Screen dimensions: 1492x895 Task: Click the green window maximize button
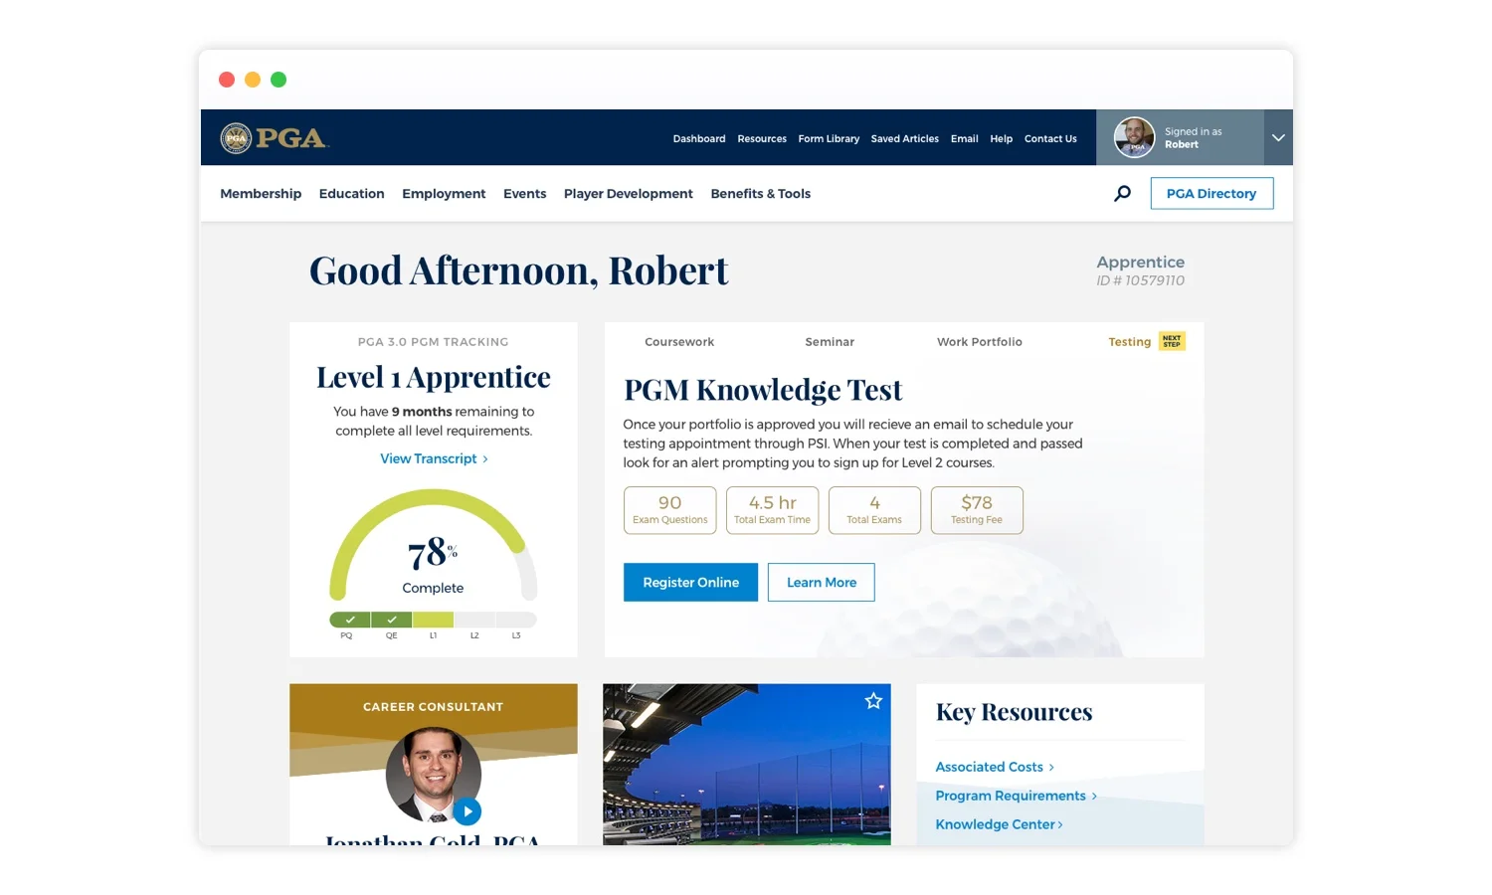pos(279,80)
